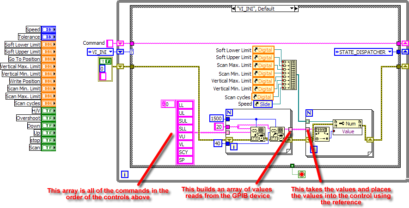
Task: Click the Scan Min. Limit Digital reference
Action: [x=263, y=73]
